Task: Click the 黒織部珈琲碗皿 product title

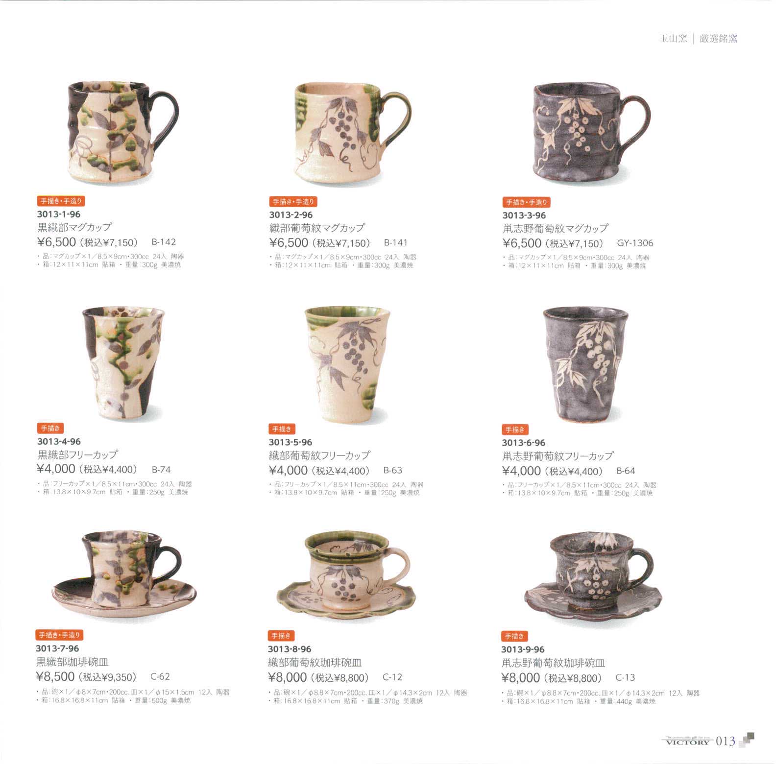Action: 72,662
